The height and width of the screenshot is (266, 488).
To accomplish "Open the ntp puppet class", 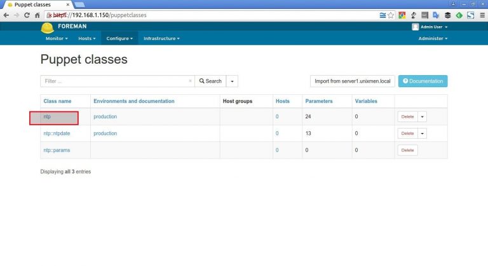I will 47,116.
